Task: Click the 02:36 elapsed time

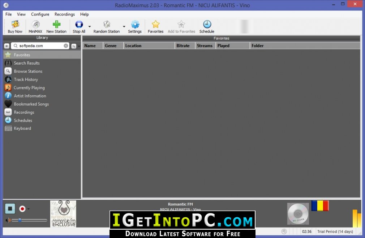Action: coord(307,231)
